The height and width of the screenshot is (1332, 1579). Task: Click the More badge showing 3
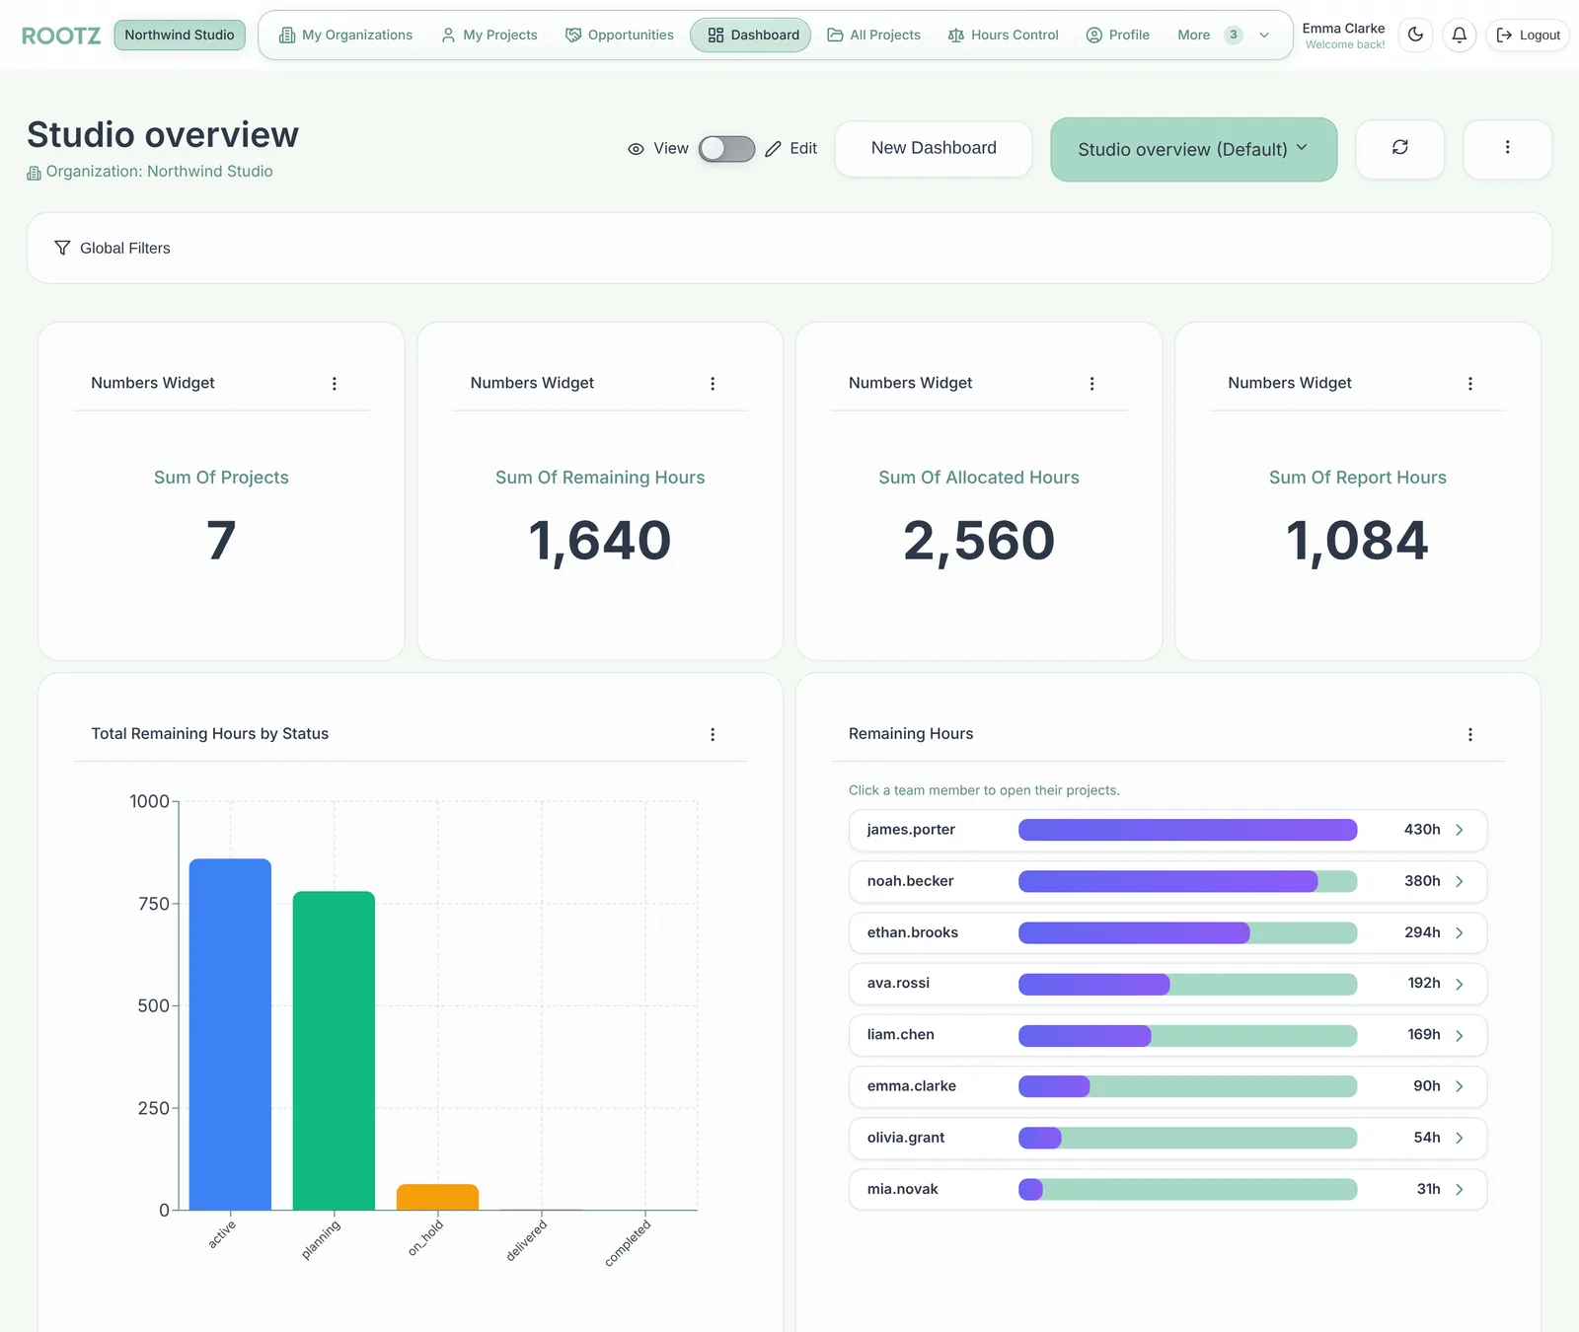point(1233,36)
